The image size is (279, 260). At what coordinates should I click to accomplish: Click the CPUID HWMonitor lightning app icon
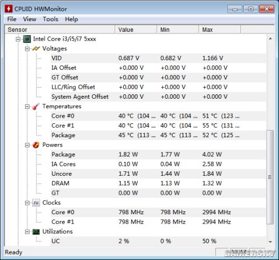[x=8, y=9]
